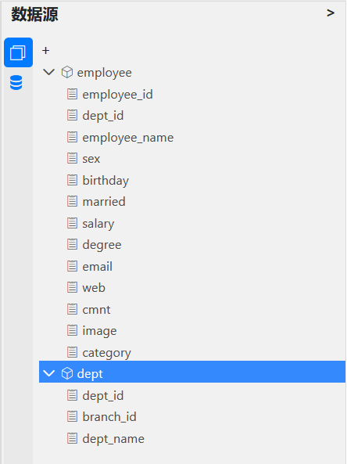Collapse the dept dataset tree
Screen dimensions: 347x464
pyautogui.click(x=48, y=373)
